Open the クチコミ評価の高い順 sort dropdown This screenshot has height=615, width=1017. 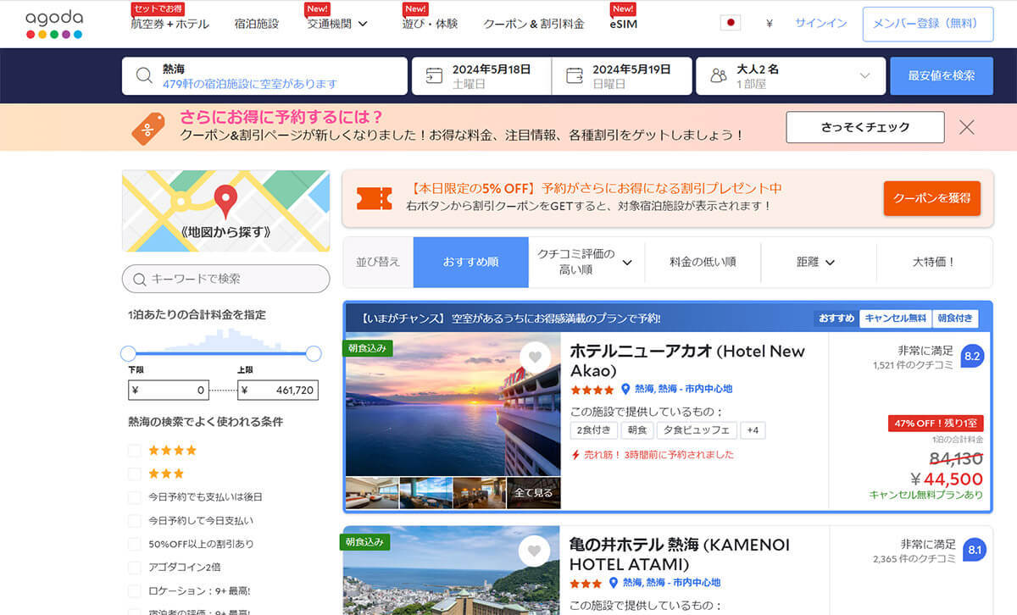586,262
